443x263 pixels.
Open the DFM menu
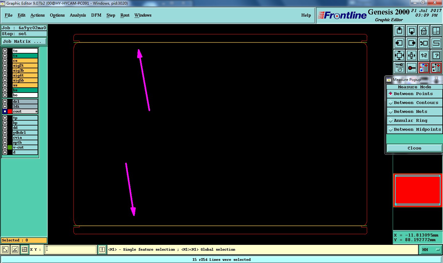point(96,15)
